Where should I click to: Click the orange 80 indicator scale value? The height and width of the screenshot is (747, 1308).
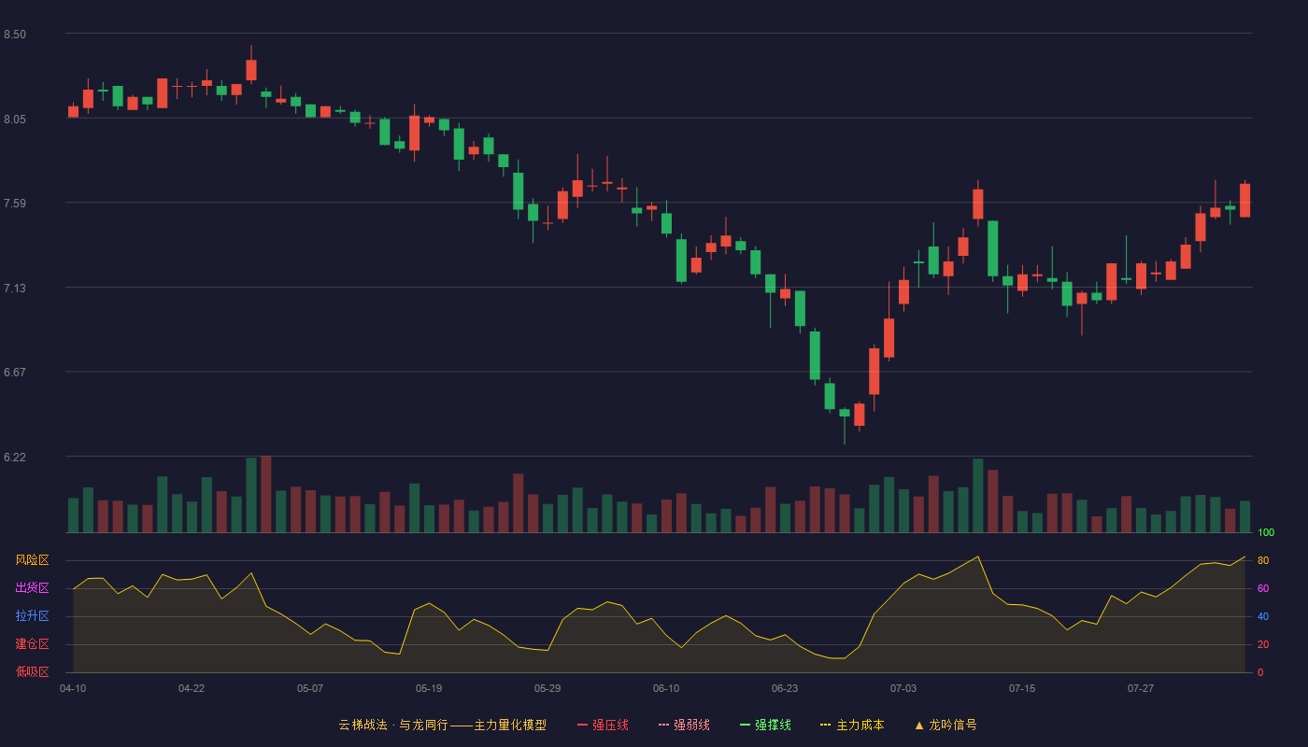click(1263, 560)
